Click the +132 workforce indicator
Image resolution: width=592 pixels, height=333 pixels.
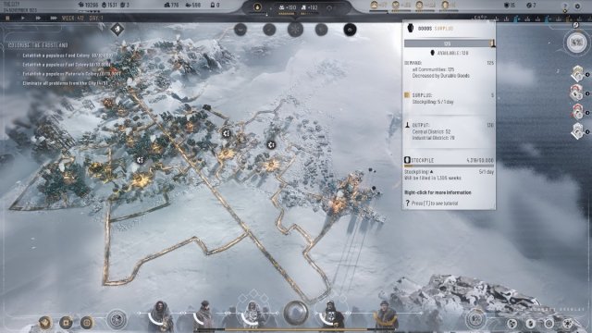click(x=310, y=7)
